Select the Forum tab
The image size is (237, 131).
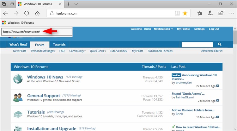[x=39, y=45]
